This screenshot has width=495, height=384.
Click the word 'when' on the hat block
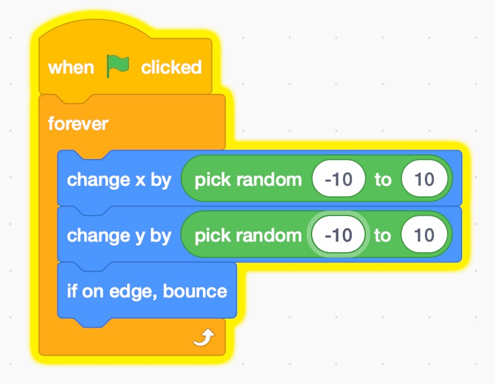coord(71,68)
